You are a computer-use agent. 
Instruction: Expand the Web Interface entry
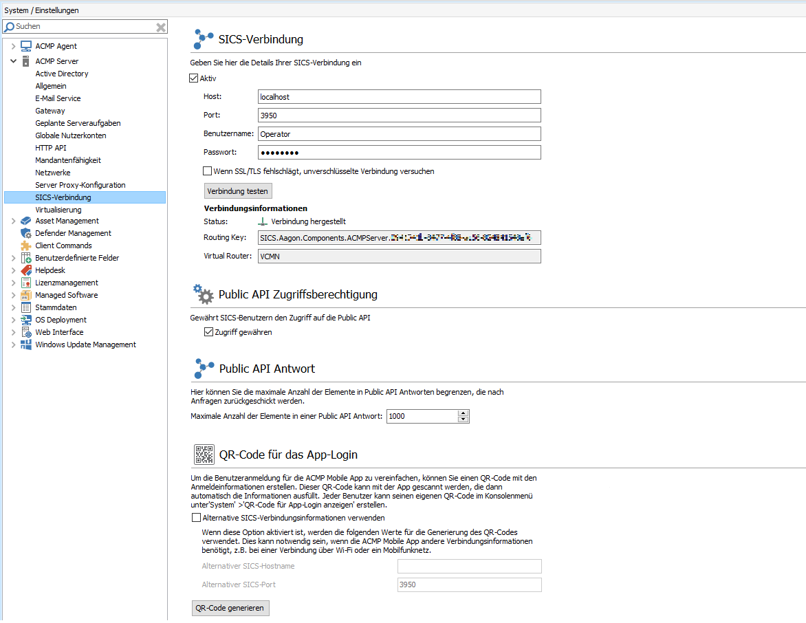(14, 332)
